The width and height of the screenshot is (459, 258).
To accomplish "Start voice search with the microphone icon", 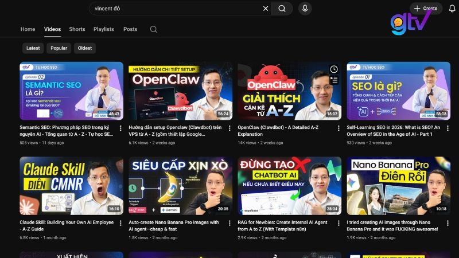I will [x=305, y=9].
